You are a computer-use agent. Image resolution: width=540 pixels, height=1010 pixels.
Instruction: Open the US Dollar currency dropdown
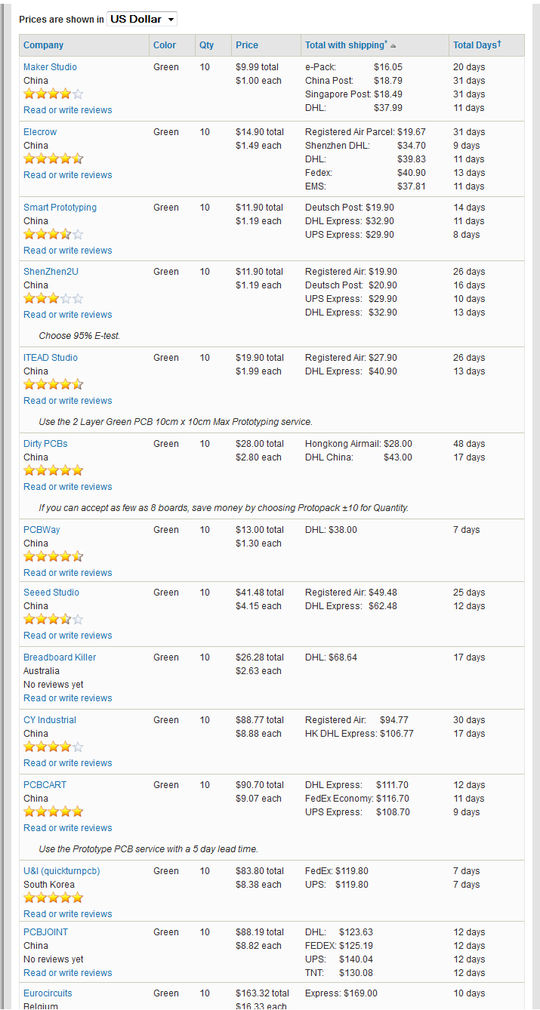coord(142,19)
